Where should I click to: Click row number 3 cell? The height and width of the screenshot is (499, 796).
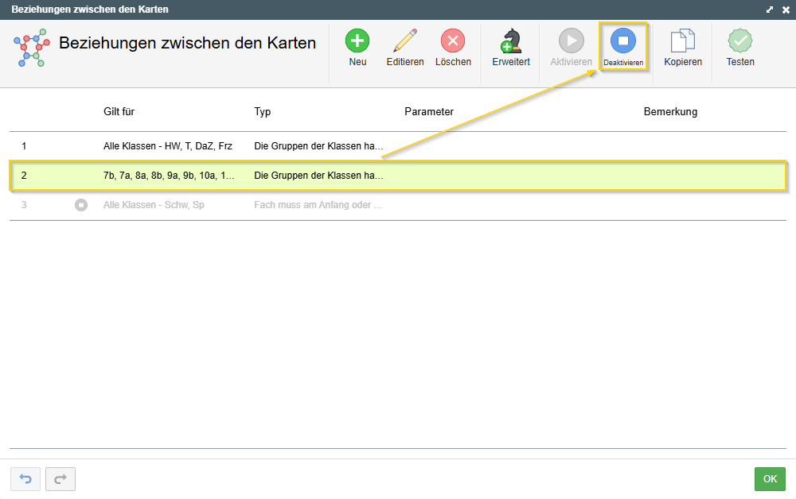(24, 205)
